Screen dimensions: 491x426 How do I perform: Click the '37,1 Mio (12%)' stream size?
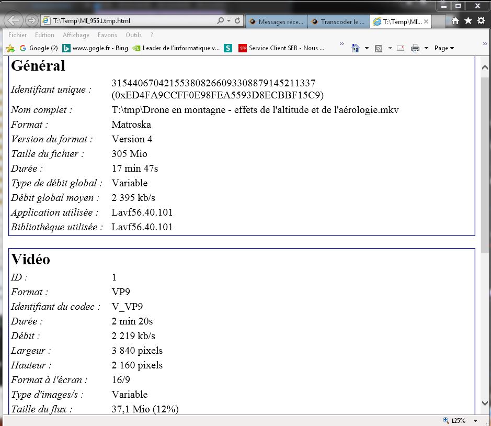[145, 409]
